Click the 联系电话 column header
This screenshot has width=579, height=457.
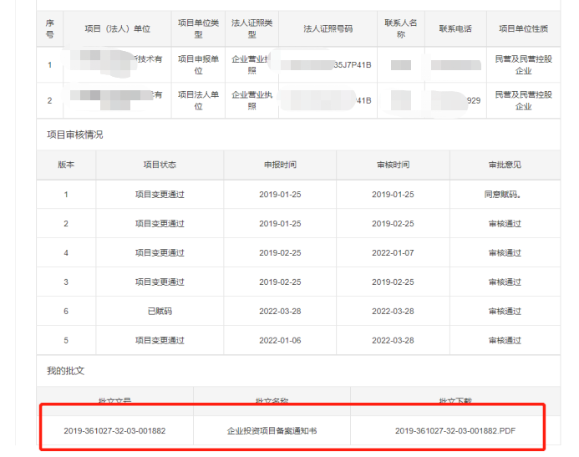(x=455, y=28)
